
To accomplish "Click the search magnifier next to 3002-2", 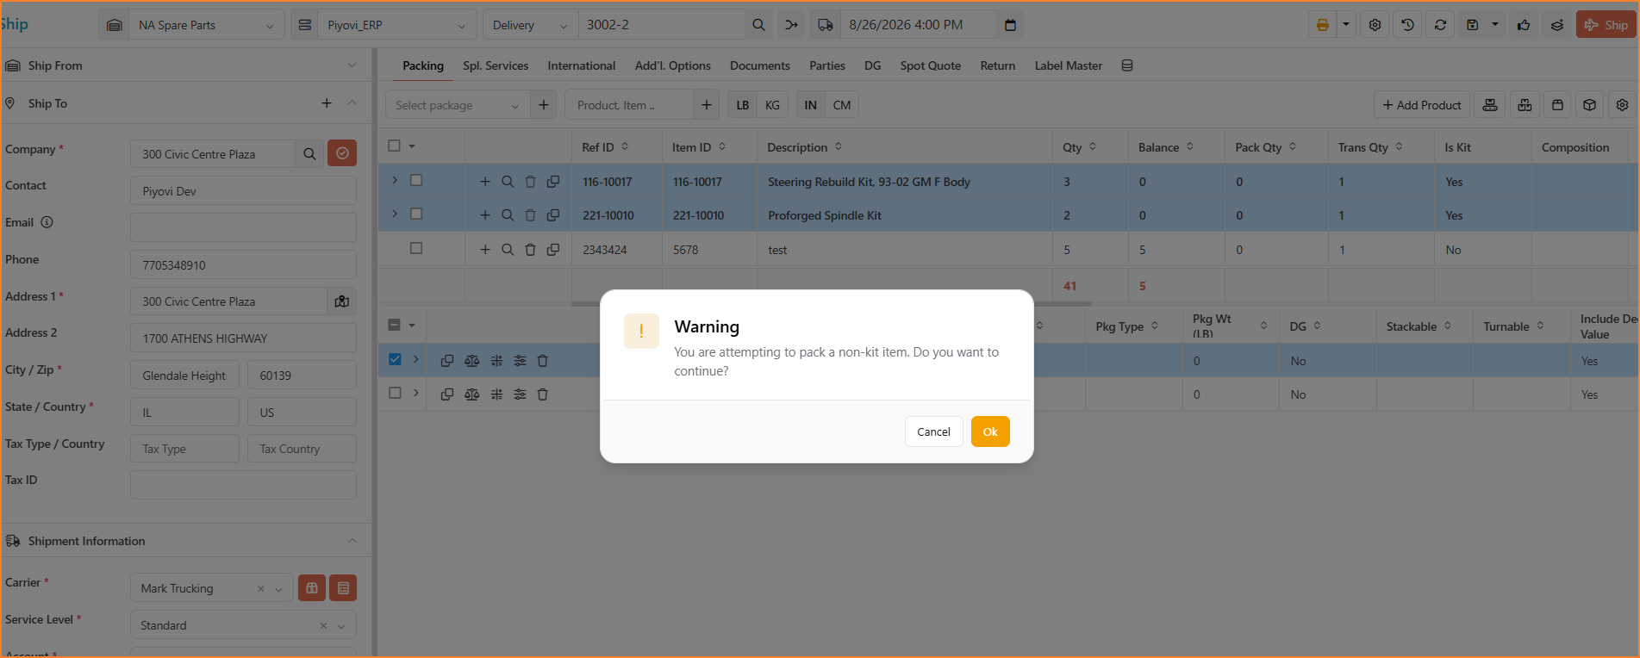I will (758, 25).
